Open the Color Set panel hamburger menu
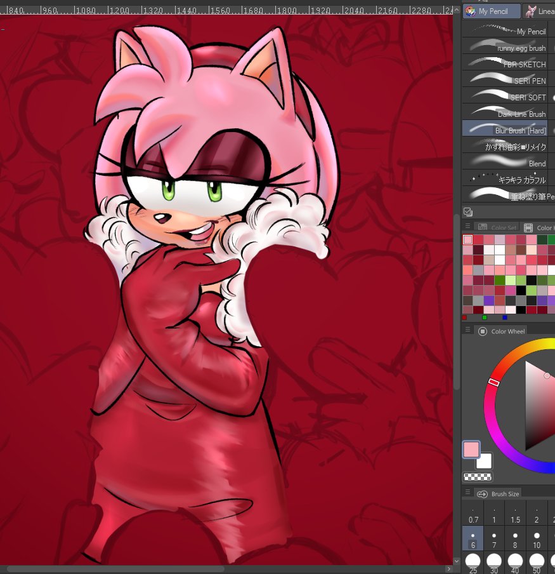This screenshot has height=574, width=555. tap(467, 226)
